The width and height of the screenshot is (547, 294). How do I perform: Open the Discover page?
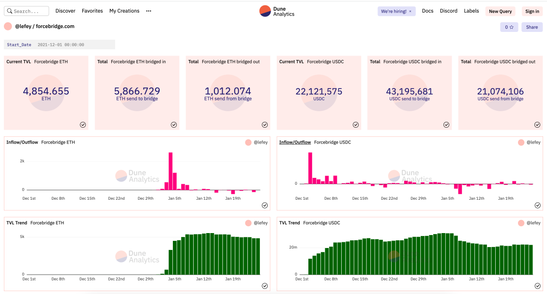tap(65, 11)
